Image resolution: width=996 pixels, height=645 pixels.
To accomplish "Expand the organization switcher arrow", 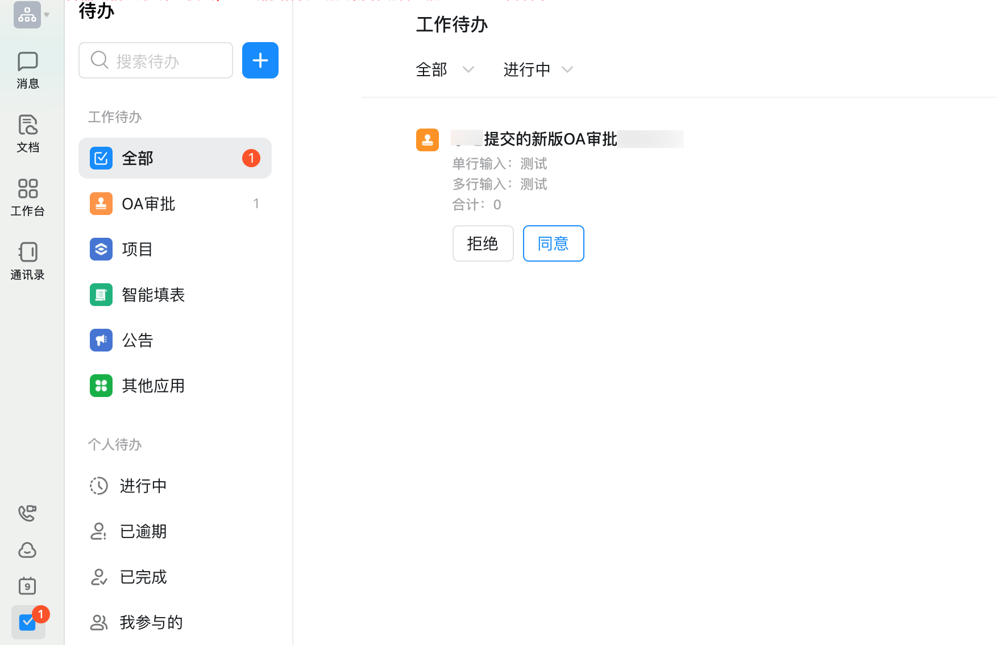I will click(x=47, y=15).
